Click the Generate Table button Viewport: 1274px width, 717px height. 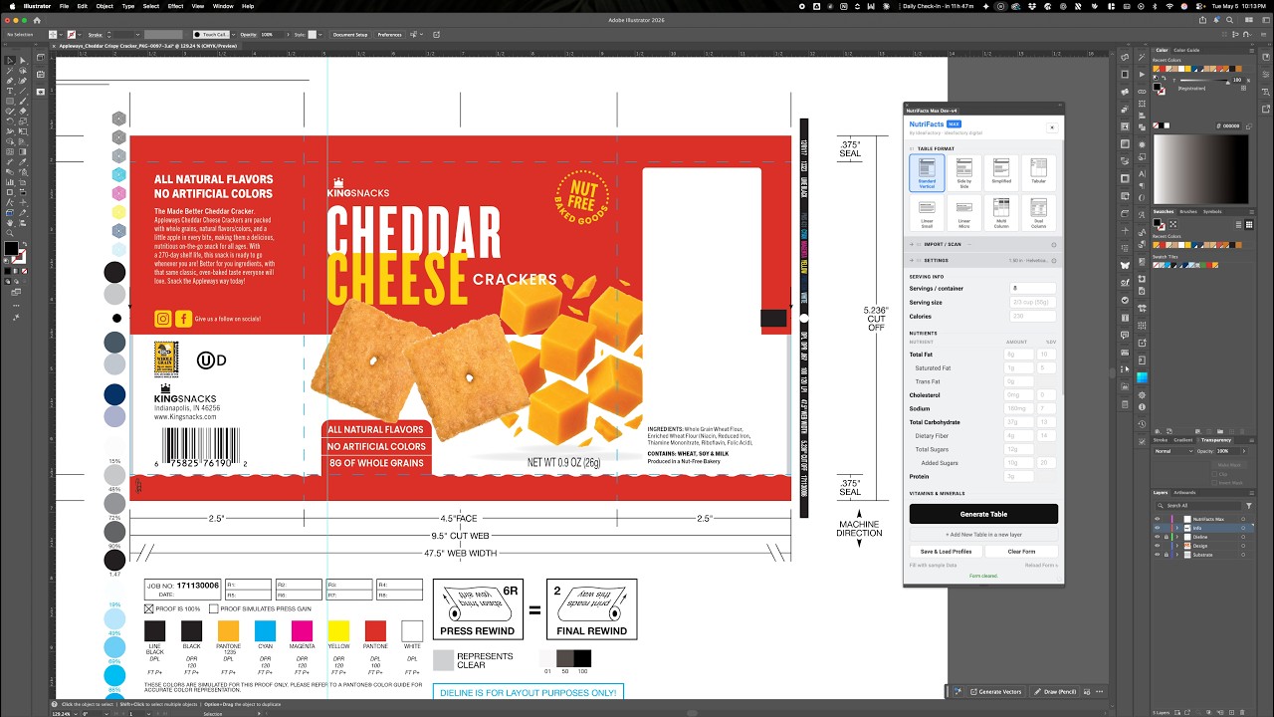tap(983, 514)
